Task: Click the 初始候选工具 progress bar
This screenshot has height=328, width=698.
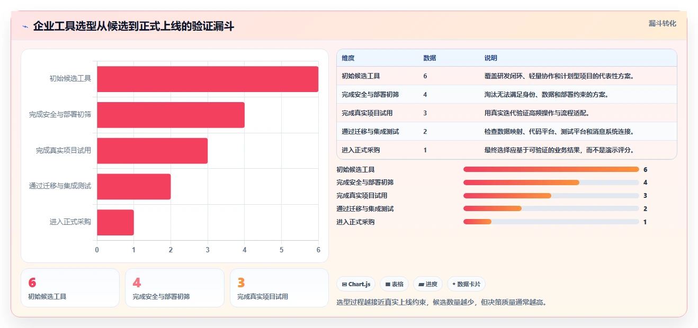Action: point(551,169)
